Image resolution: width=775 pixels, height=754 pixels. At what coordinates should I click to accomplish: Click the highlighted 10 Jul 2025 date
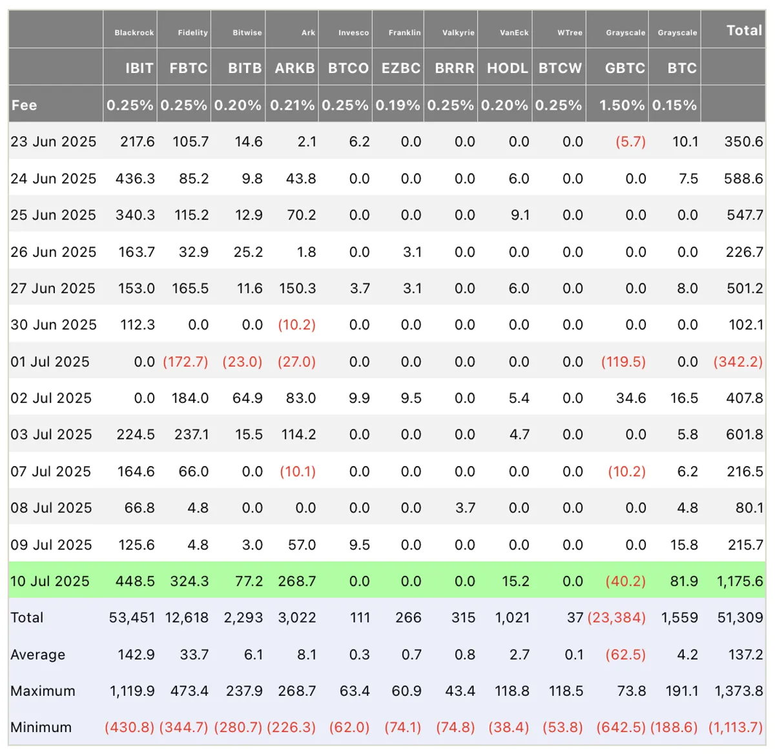click(x=50, y=581)
